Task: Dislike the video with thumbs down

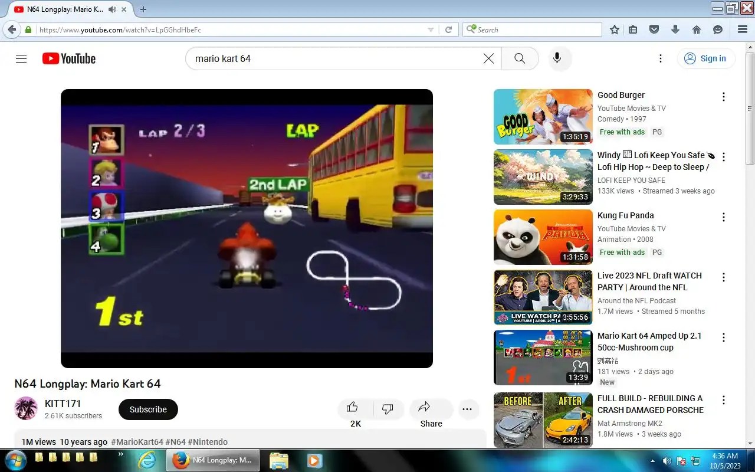Action: 388,408
